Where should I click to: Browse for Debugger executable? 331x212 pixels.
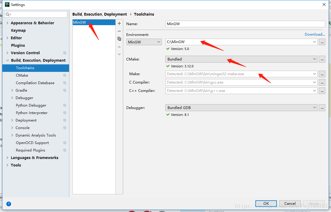pos(322,108)
